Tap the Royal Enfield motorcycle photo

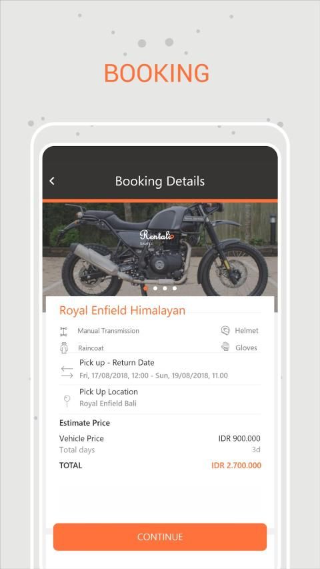160,249
